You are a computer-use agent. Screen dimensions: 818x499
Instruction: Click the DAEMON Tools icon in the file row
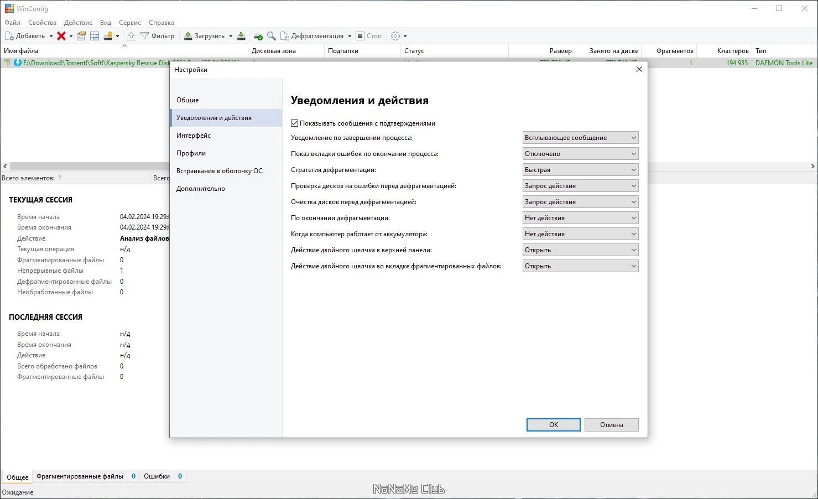[x=18, y=63]
